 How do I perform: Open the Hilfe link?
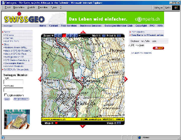(x=160, y=26)
